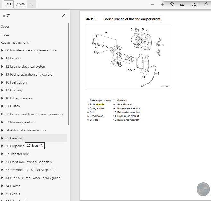Select the 25 Gearshift chapter row
The width and height of the screenshot is (211, 201).
[x=33, y=138]
